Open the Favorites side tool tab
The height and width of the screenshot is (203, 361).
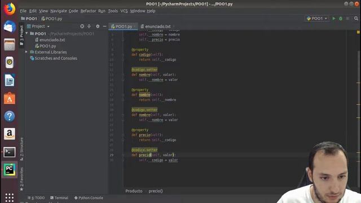pos(21,179)
